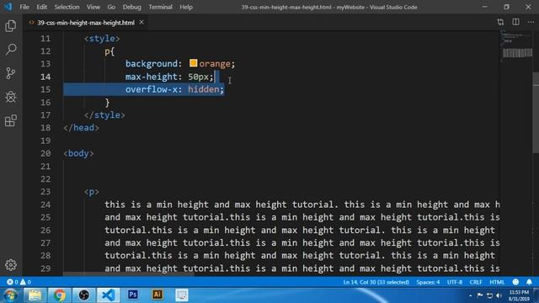Screen dimensions: 539x303
Task: Click the Ln 14, Col 30 cursor position
Action: (x=376, y=282)
